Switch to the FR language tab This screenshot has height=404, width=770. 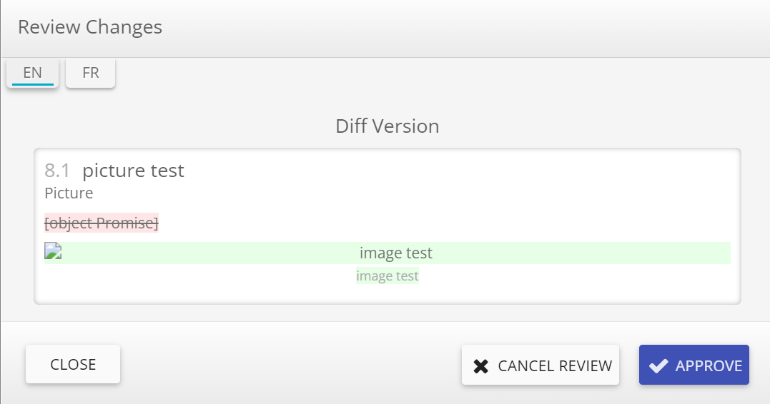pyautogui.click(x=91, y=73)
